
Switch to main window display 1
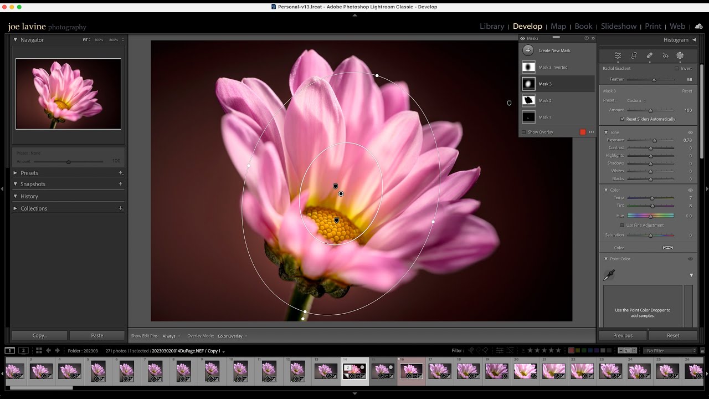click(10, 350)
